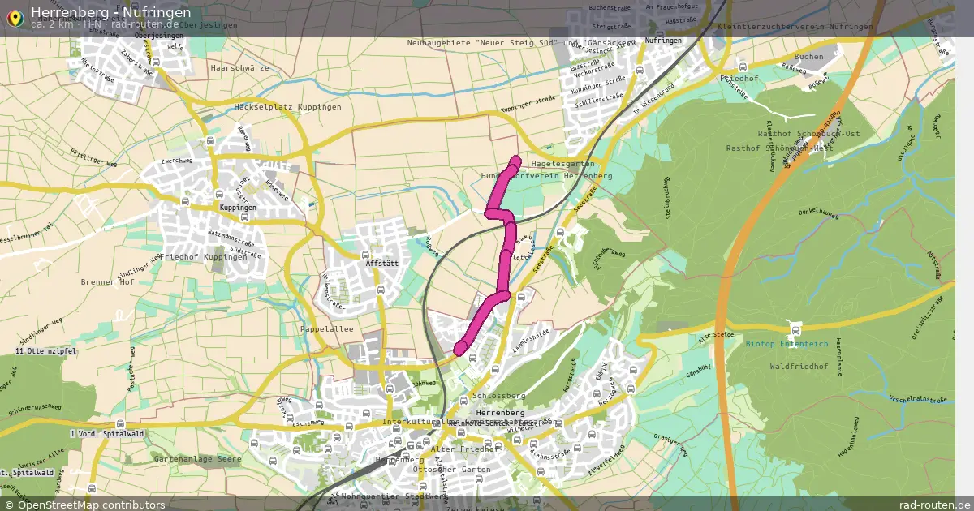Open rad-routen.de link in bottom right corner
The height and width of the screenshot is (511, 974).
coord(934,505)
